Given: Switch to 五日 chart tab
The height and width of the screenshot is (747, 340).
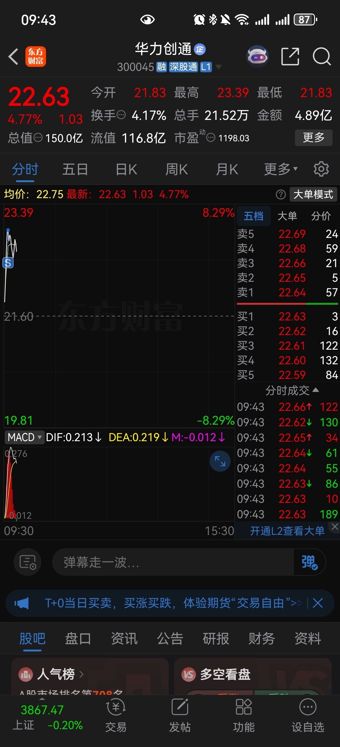Looking at the screenshot, I should [75, 169].
